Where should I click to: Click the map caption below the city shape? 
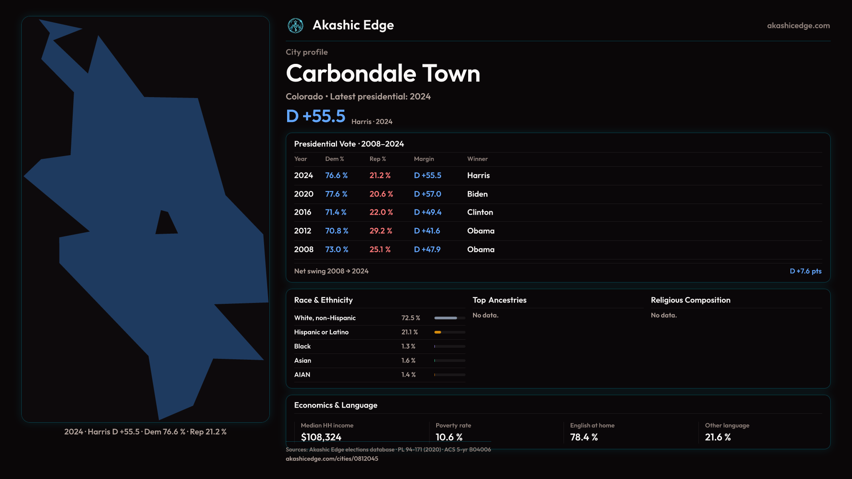coord(145,432)
